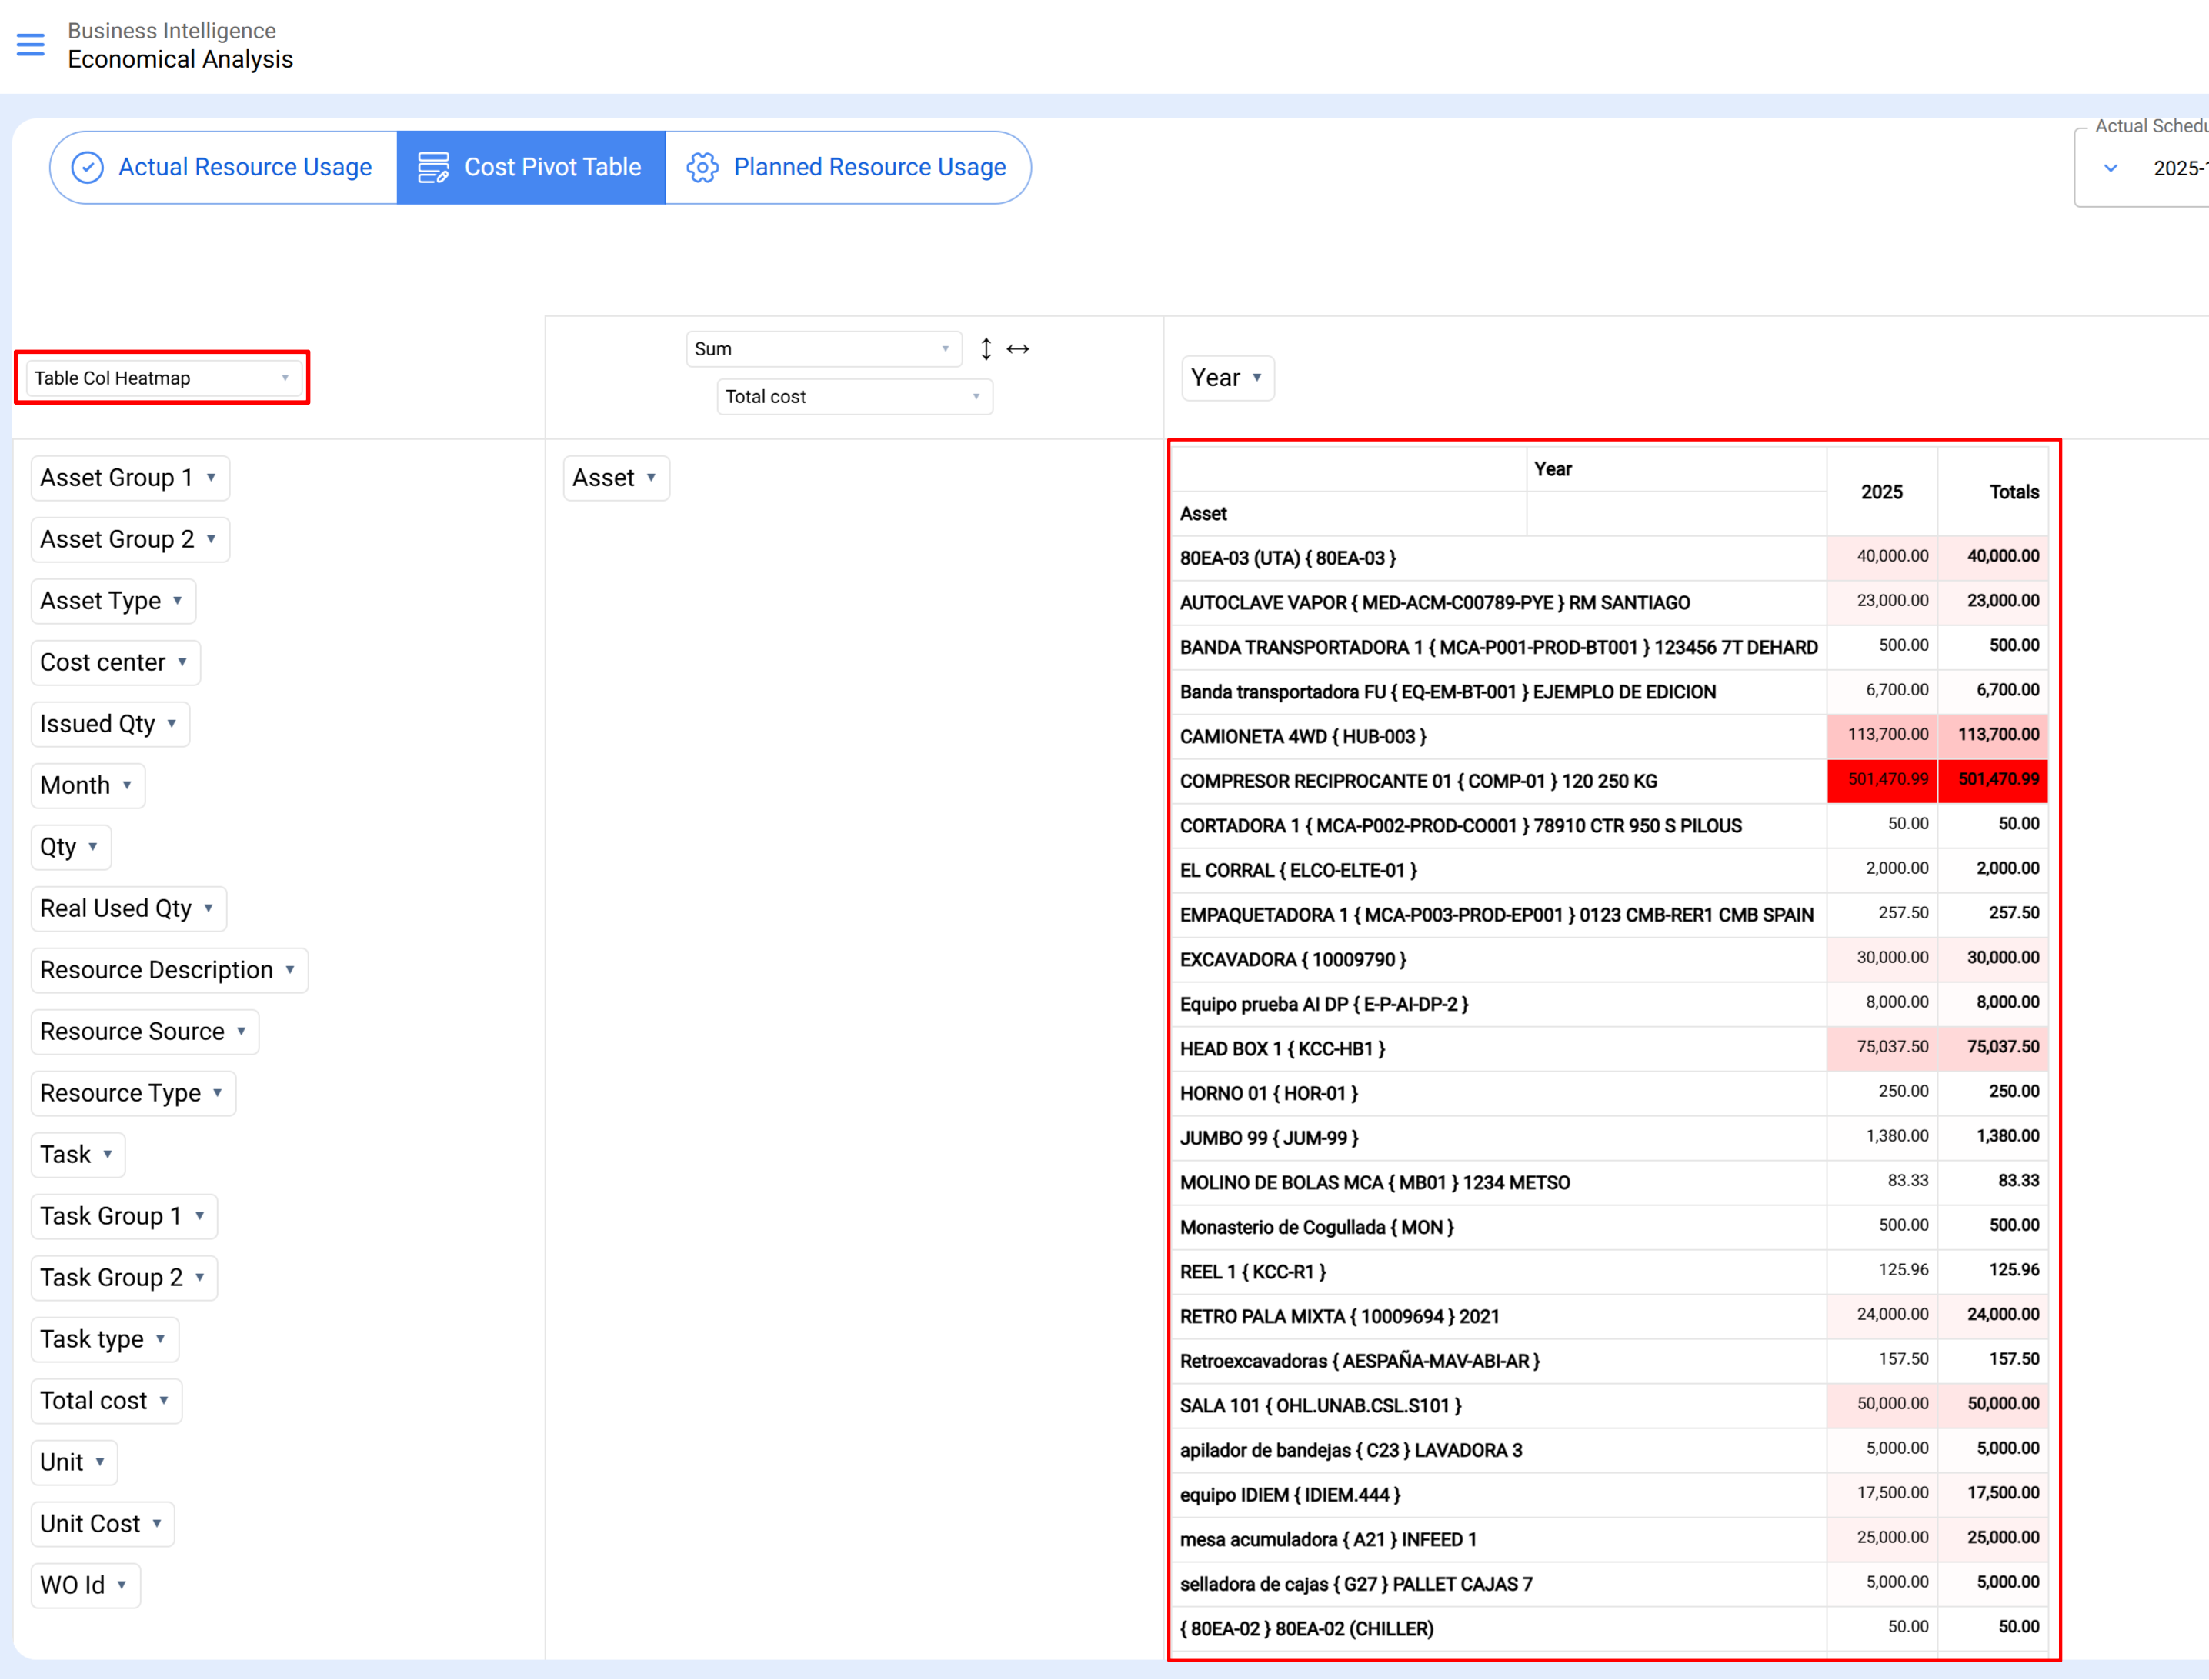
Task: Click the Resource Description attribute field
Action: [156, 970]
